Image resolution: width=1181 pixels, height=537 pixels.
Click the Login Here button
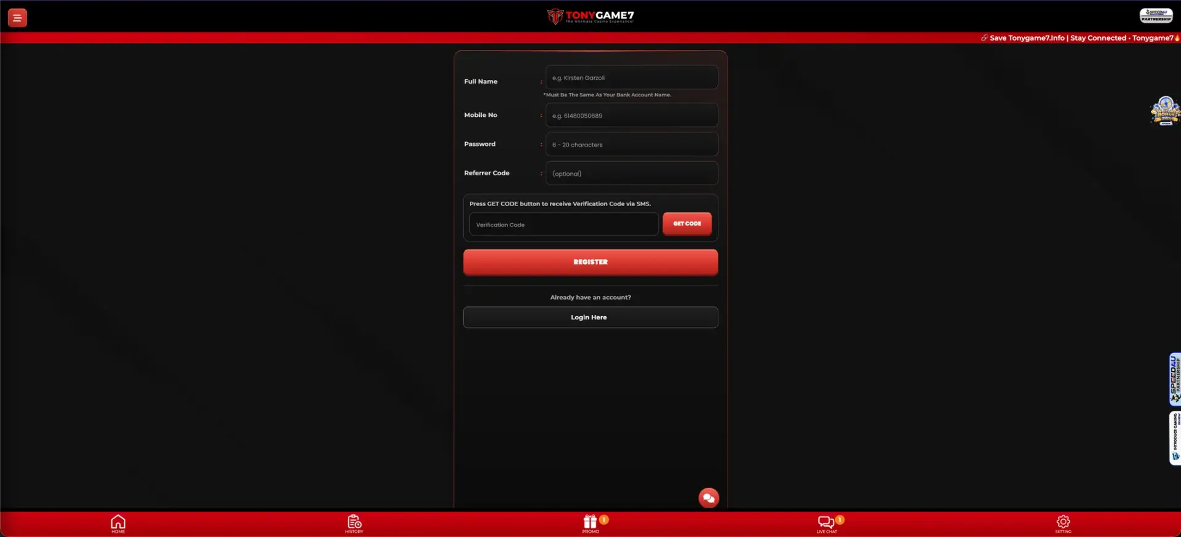pos(590,317)
